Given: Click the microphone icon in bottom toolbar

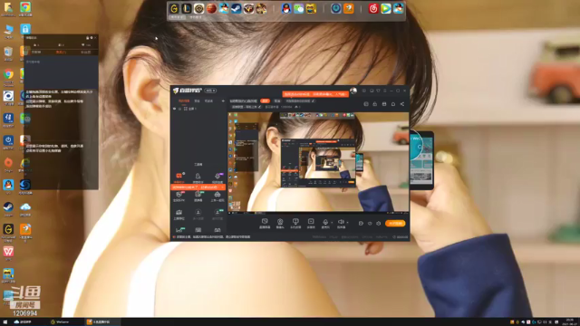Looking at the screenshot, I should coord(325,223).
